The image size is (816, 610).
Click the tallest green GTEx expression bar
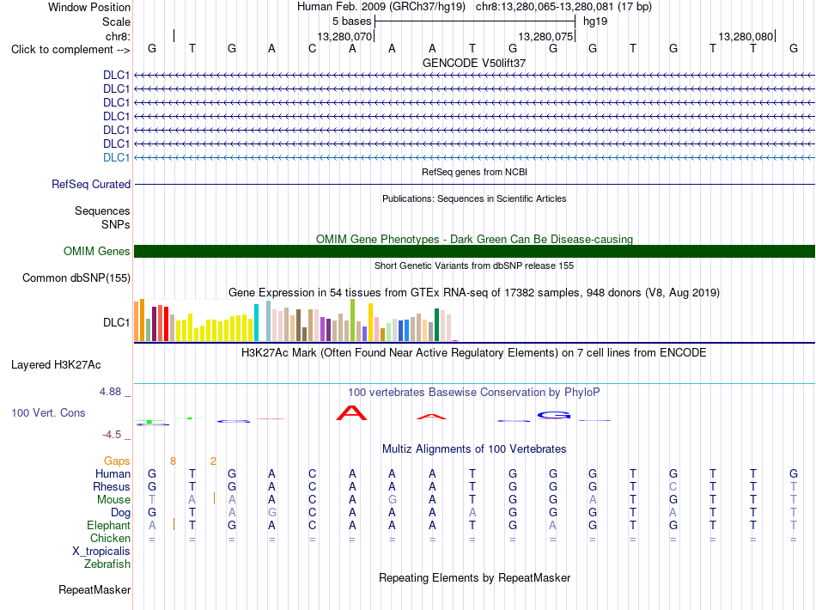pyautogui.click(x=353, y=320)
